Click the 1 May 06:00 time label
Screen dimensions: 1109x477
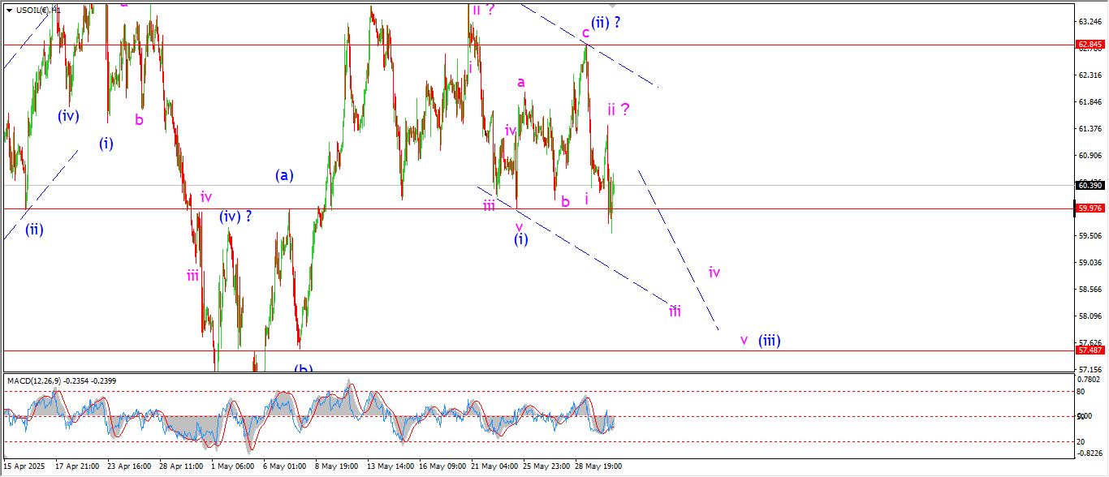pos(233,466)
